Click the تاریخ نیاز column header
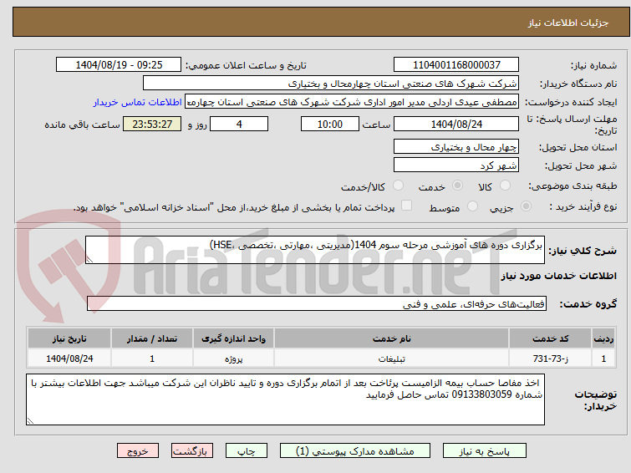 coord(69,338)
